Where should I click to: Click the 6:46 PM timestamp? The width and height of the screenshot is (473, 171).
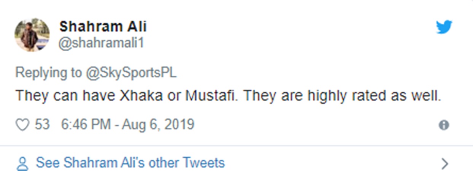click(x=86, y=125)
